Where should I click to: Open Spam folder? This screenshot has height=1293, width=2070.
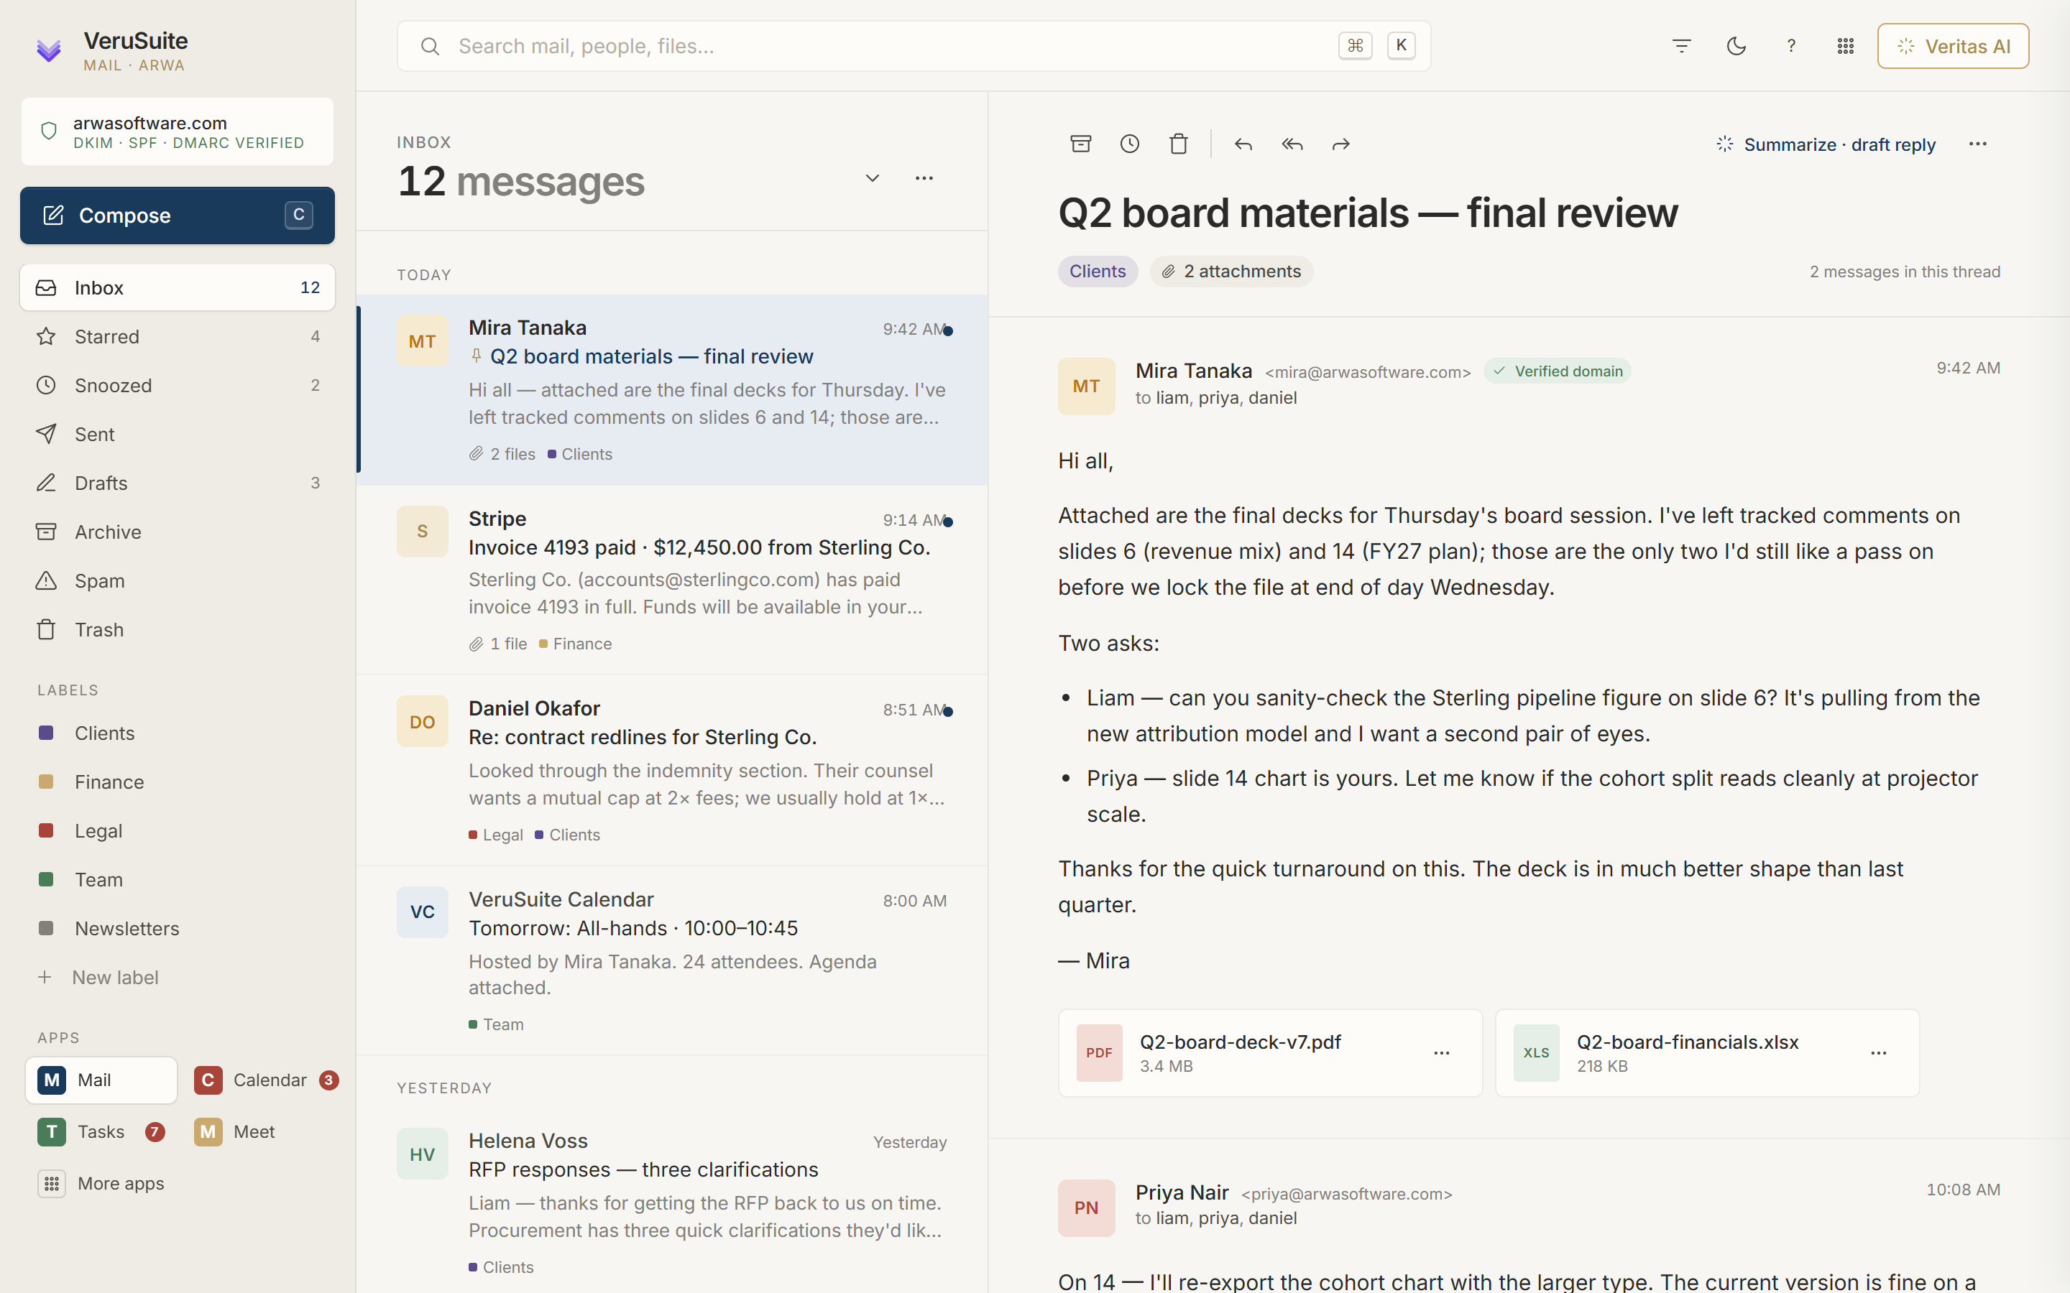coord(177,580)
